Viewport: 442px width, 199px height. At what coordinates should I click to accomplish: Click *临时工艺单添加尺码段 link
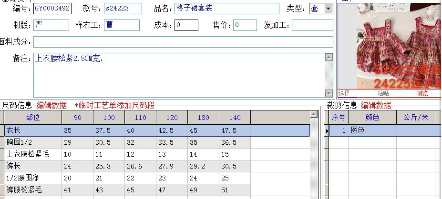click(x=115, y=106)
